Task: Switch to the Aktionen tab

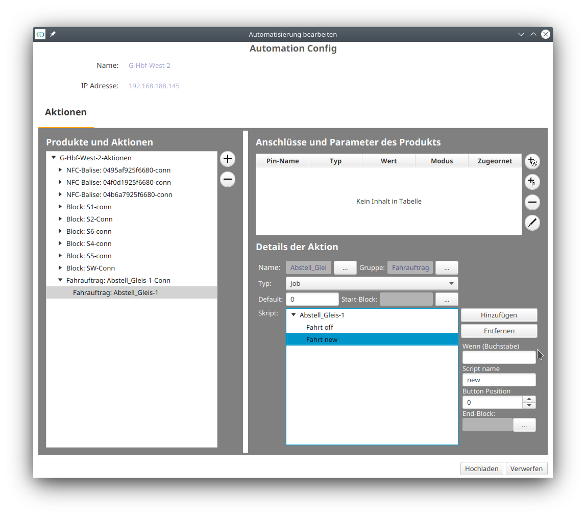Action: 66,112
